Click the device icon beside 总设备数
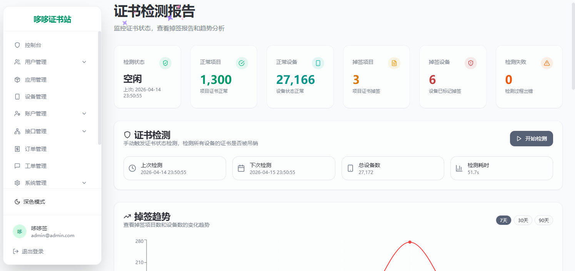The image size is (575, 271). click(x=350, y=168)
